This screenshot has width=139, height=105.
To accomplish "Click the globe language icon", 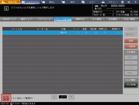I will [x=122, y=2].
